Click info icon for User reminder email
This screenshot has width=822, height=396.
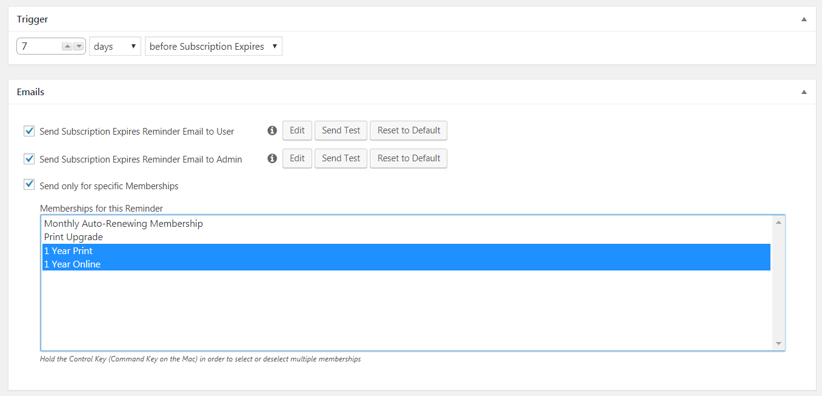(272, 130)
